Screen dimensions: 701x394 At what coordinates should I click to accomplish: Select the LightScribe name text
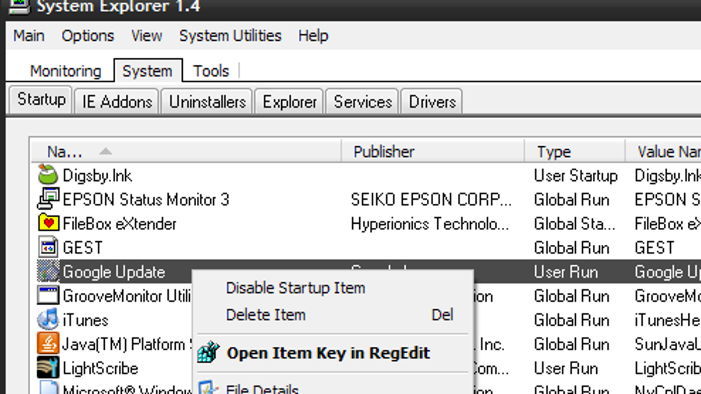(100, 368)
